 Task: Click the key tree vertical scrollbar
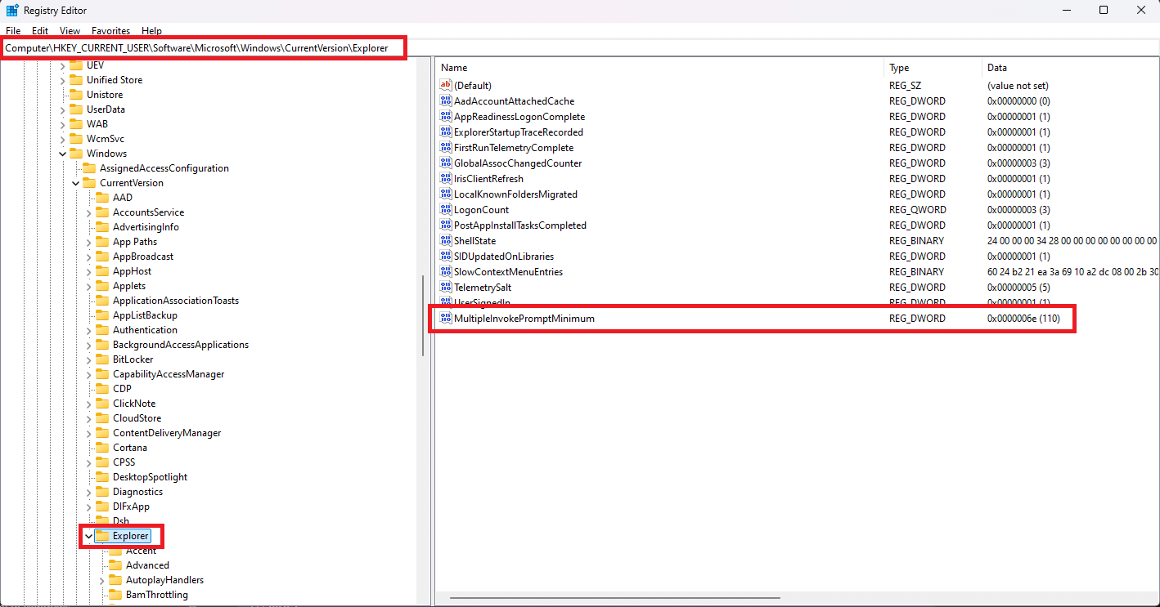422,315
